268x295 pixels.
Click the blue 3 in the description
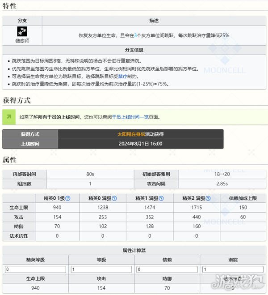(135, 35)
